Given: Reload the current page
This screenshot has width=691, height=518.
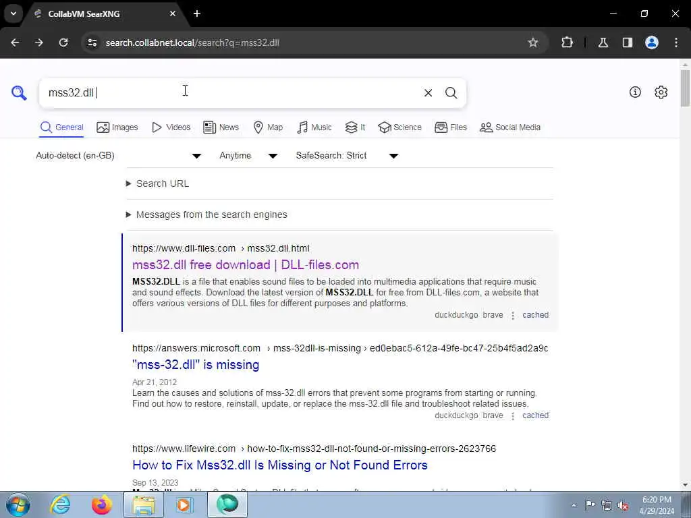Looking at the screenshot, I should (63, 42).
